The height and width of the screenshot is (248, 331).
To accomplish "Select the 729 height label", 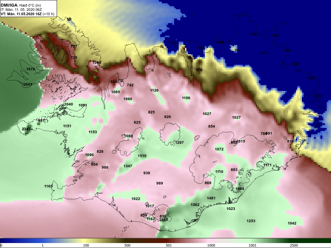I will (x=74, y=57).
